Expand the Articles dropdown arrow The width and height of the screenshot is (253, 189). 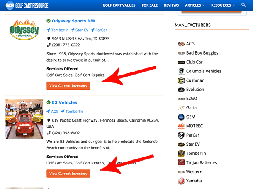pyautogui.click(x=204, y=5)
